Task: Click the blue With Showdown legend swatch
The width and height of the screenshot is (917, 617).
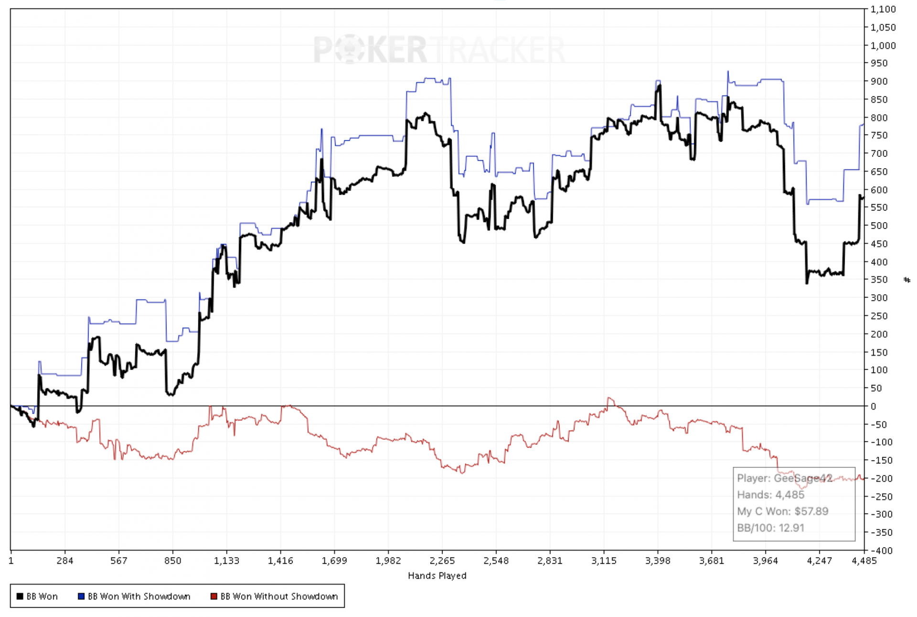Action: click(x=81, y=596)
